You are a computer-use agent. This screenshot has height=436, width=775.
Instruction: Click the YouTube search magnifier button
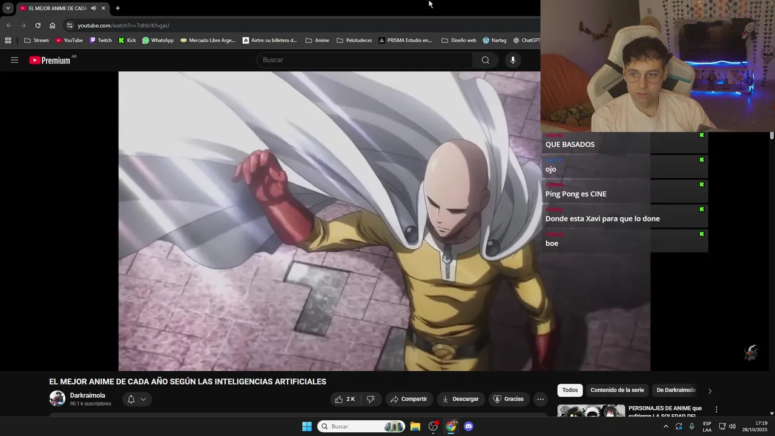[x=485, y=60]
